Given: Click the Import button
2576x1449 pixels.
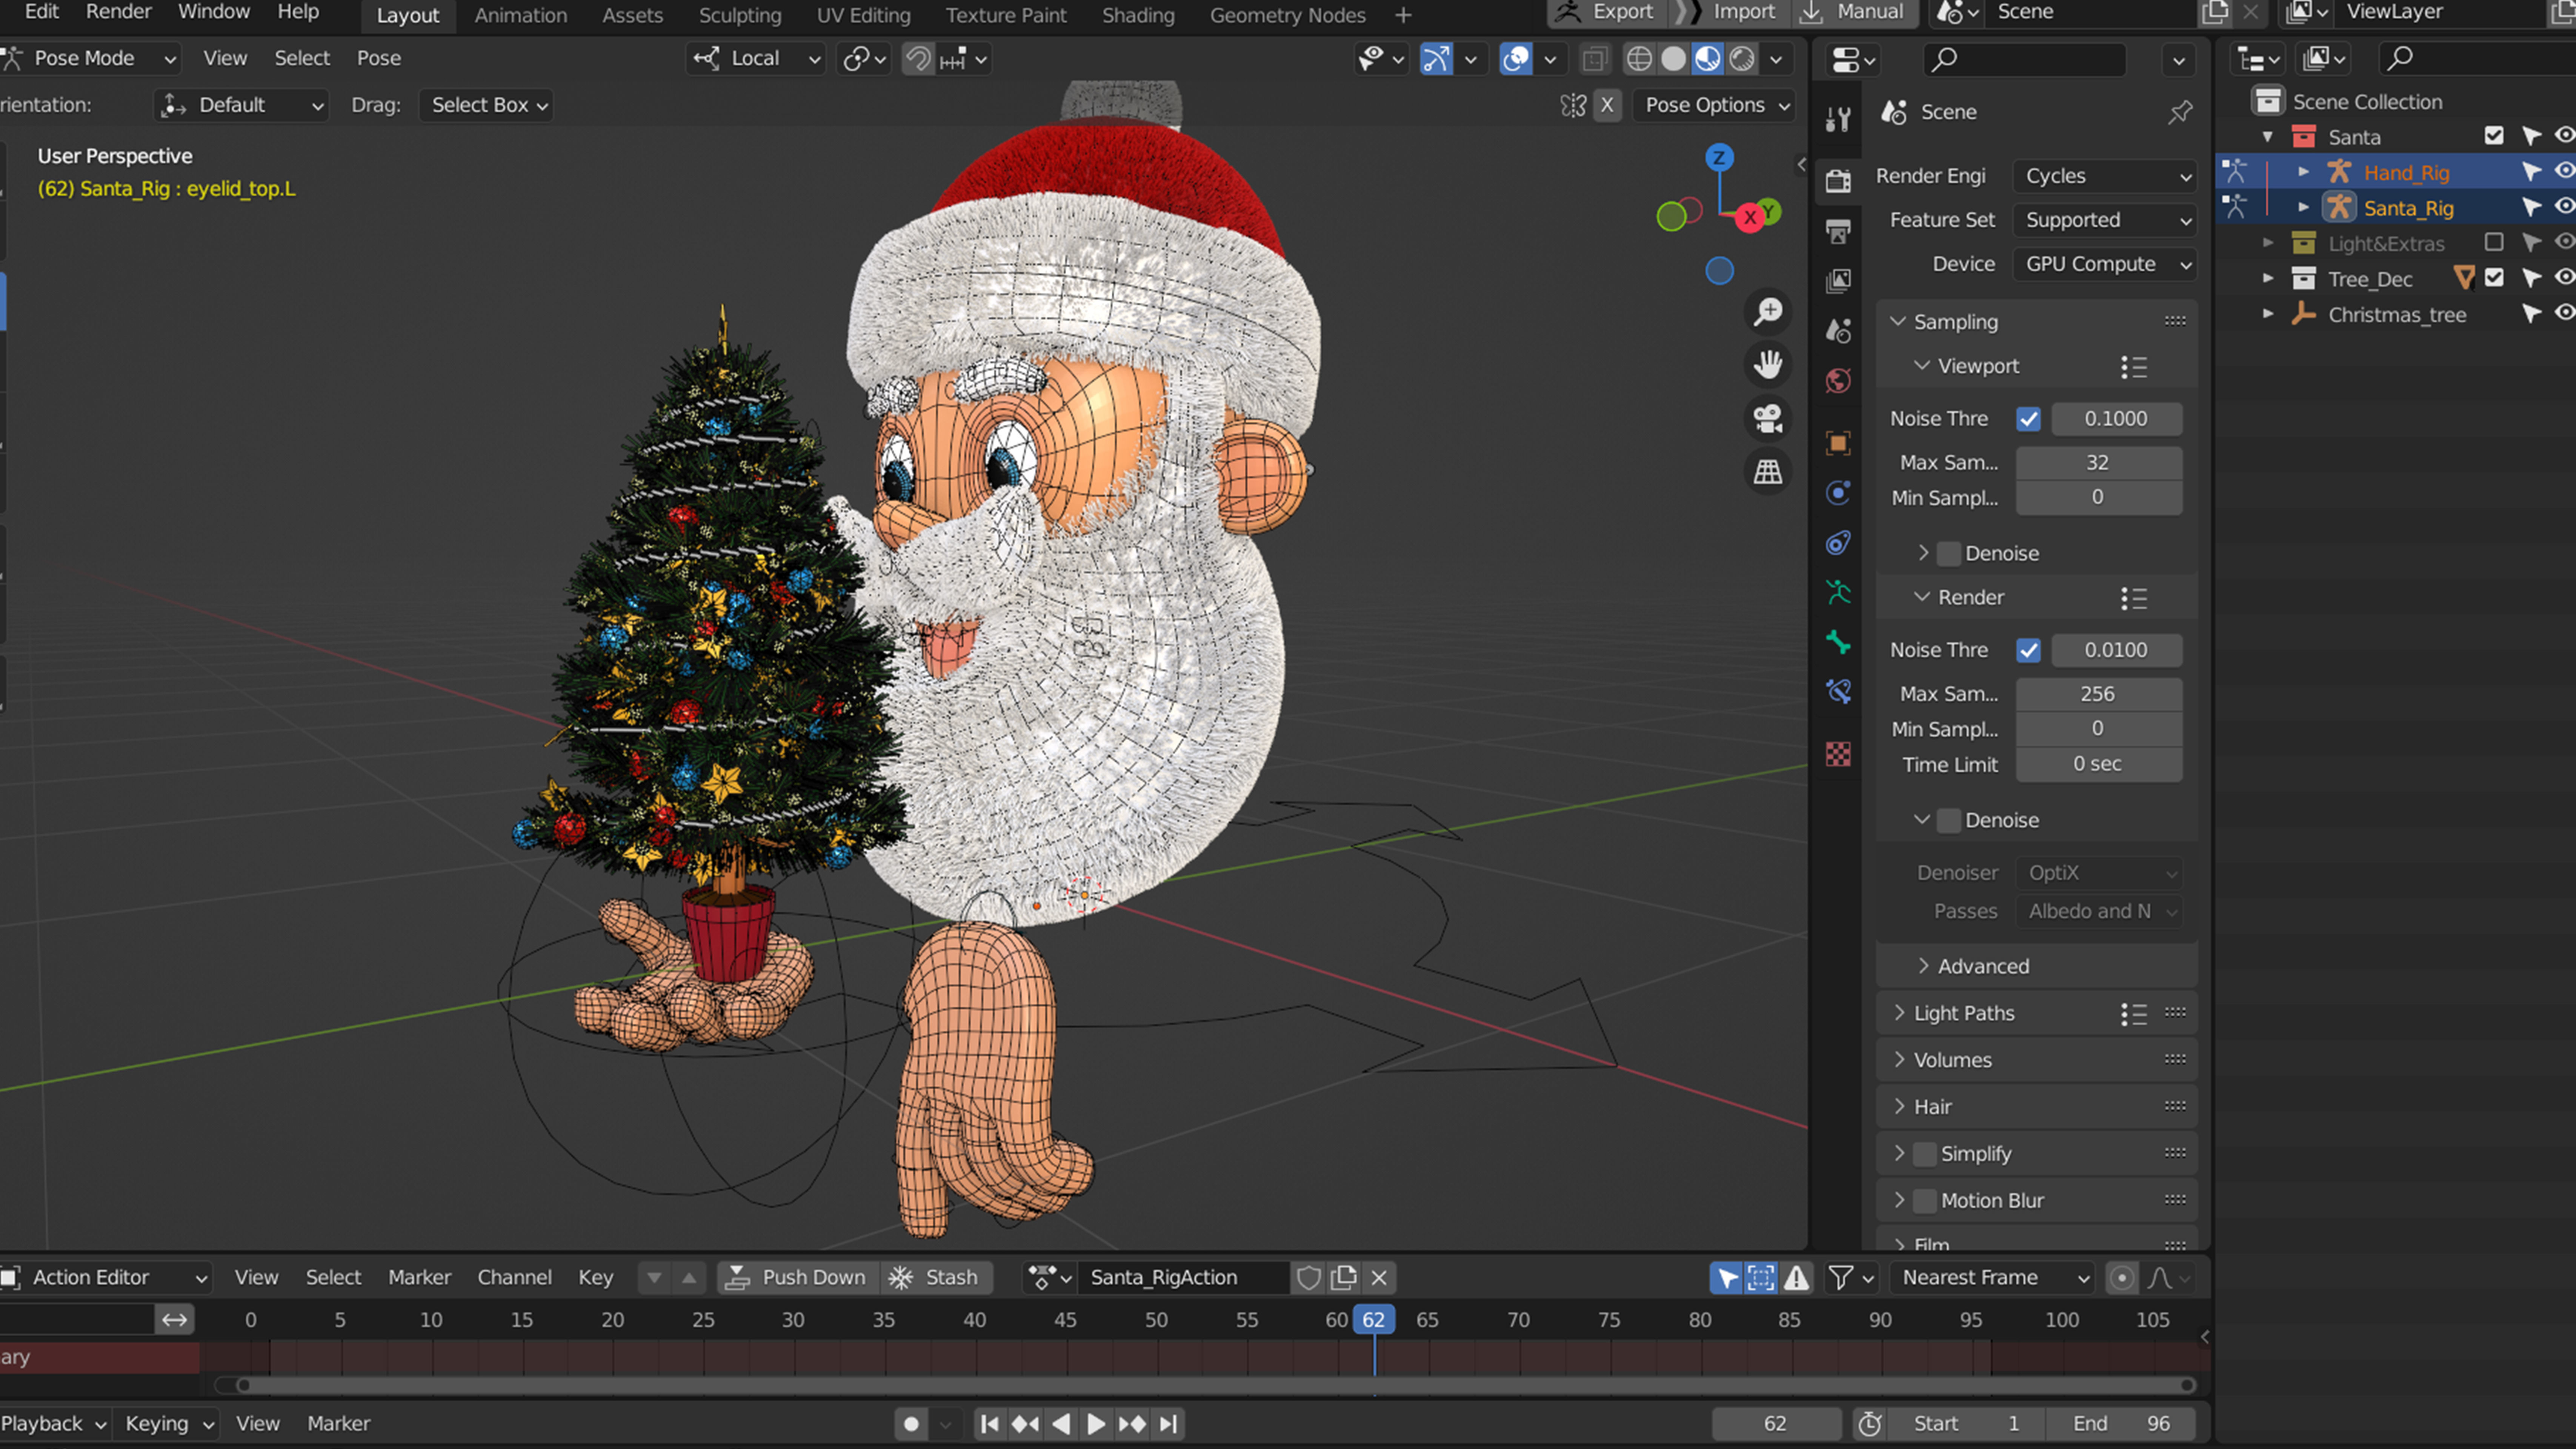Looking at the screenshot, I should coord(1730,12).
